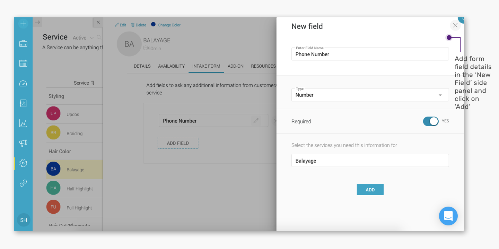This screenshot has height=249, width=499.
Task: Select Balayage service in list
Action: coord(75,170)
